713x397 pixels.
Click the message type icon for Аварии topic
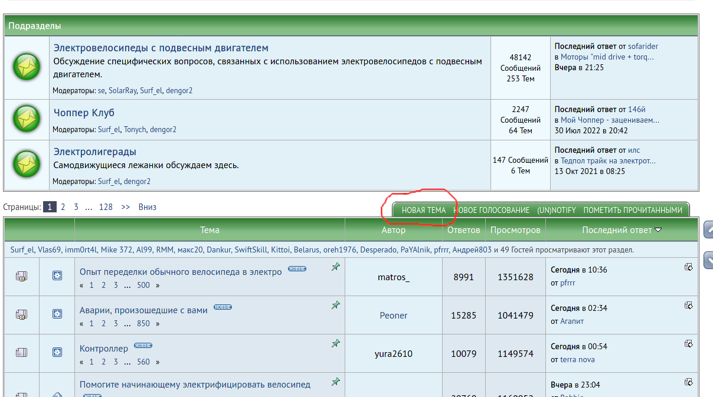57,314
